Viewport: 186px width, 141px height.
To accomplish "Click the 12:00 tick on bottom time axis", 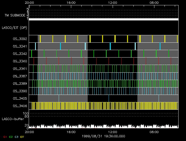I will (113, 131).
